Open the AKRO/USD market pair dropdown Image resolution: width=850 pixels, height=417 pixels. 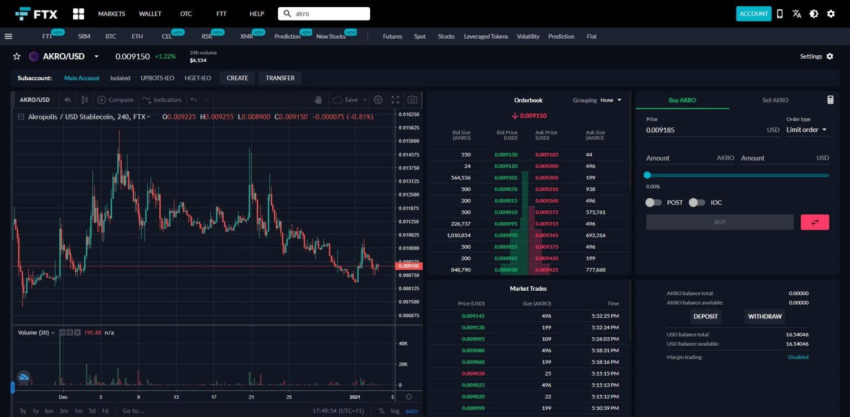[x=96, y=56]
